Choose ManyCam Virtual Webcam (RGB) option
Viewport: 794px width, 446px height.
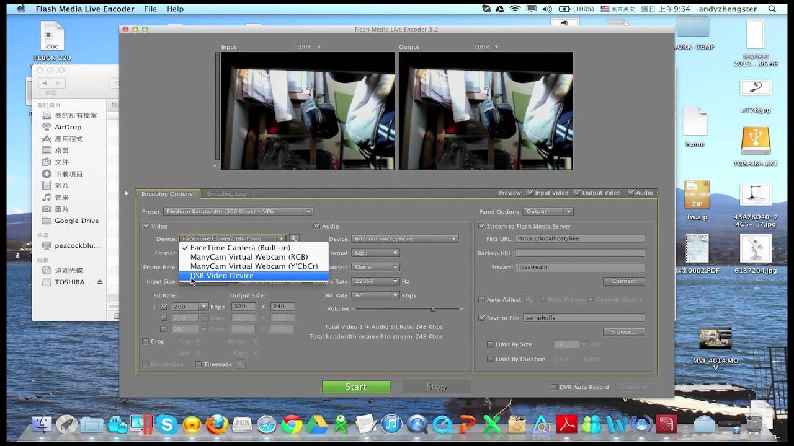[253, 257]
